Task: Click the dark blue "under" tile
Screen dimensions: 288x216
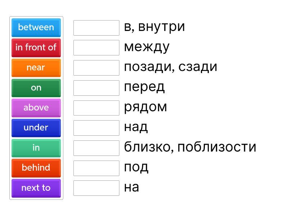Action: coord(36,128)
